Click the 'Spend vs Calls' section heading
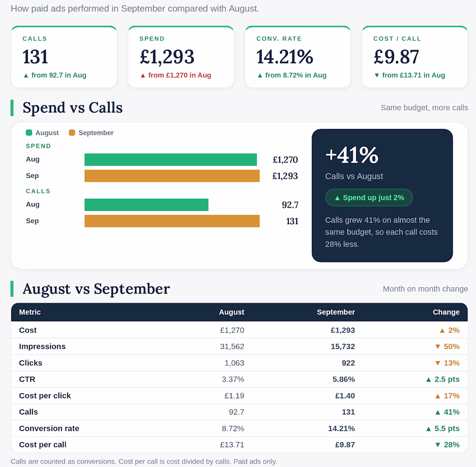Viewport: 476px width, 467px height. 73,108
